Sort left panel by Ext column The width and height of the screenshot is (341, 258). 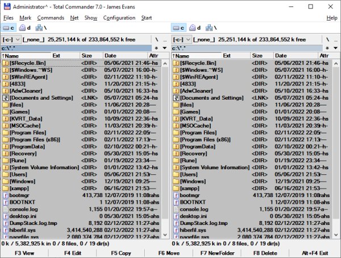(x=65, y=56)
